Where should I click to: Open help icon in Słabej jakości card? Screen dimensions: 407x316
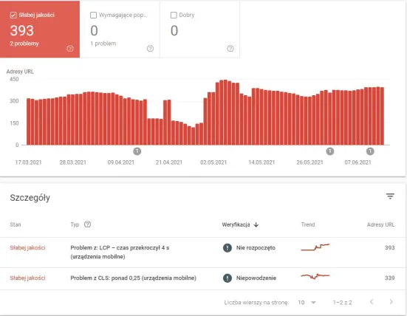pyautogui.click(x=70, y=49)
